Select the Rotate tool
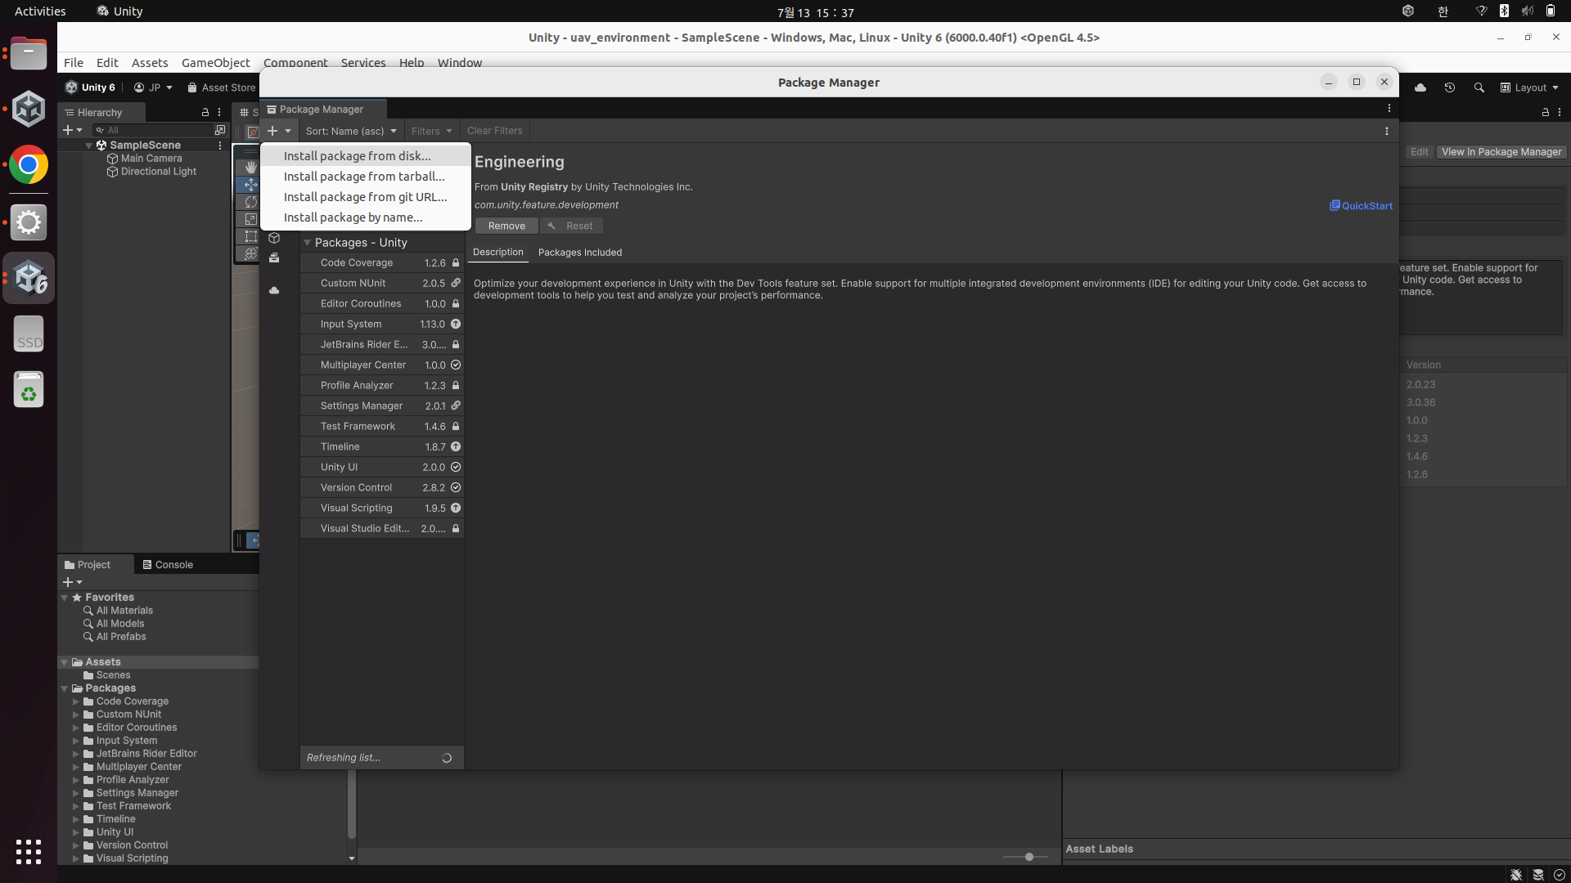 pyautogui.click(x=250, y=202)
